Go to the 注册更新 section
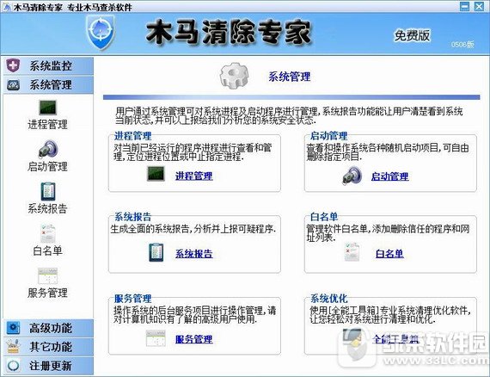This screenshot has height=377, width=490. click(48, 366)
